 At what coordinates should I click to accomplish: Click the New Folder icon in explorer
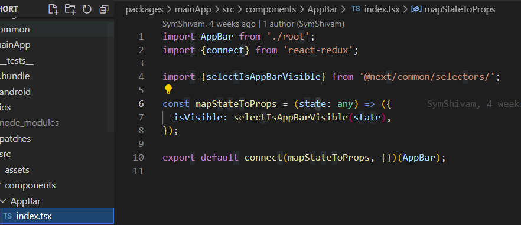[70, 9]
